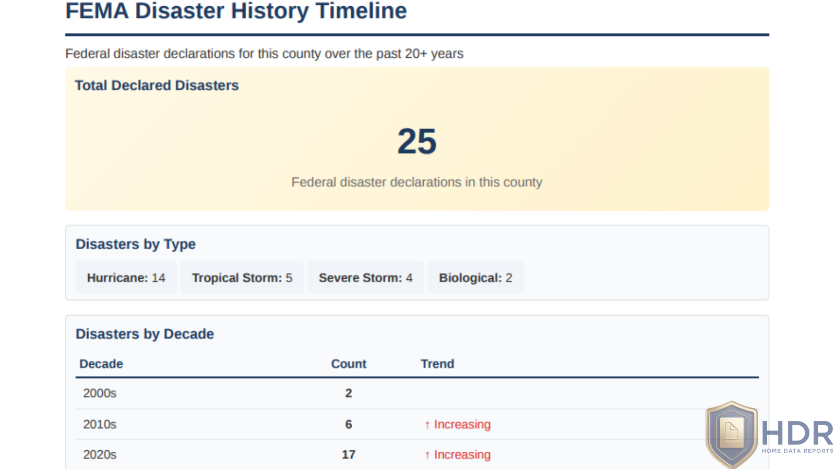
Task: Select the 2020s decade row label
Action: click(100, 454)
